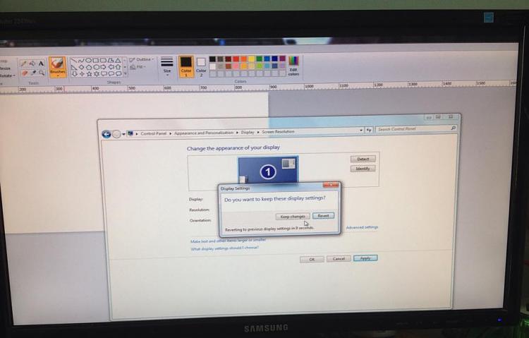
Task: Choose the Polygon shape
Action: coord(111,61)
